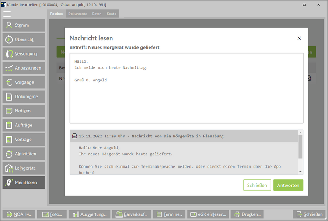The height and width of the screenshot is (221, 328).
Task: Open the Übersicht overview section
Action: (x=24, y=39)
